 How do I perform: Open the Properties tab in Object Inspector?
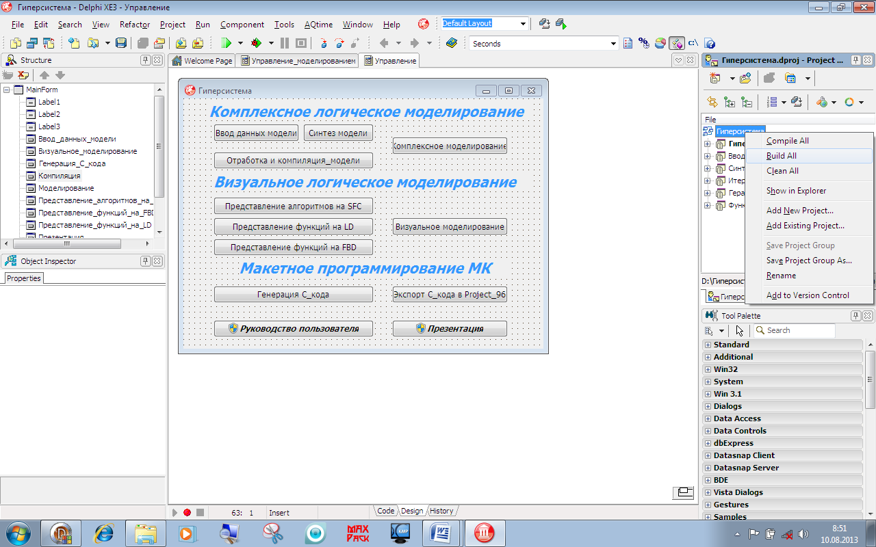click(x=24, y=278)
